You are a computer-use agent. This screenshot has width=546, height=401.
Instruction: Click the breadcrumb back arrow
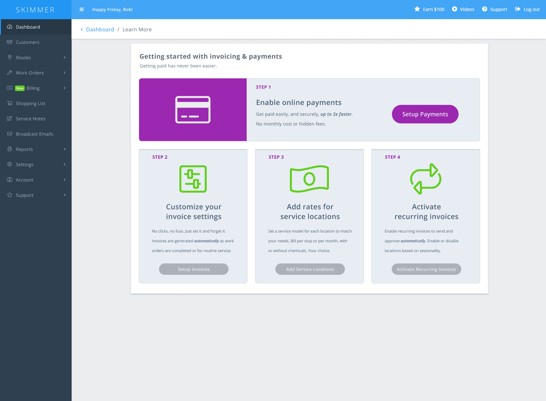tap(82, 30)
